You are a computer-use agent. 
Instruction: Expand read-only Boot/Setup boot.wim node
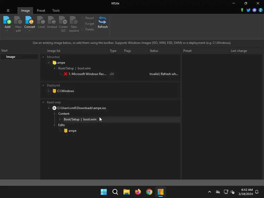pyautogui.click(x=60, y=119)
